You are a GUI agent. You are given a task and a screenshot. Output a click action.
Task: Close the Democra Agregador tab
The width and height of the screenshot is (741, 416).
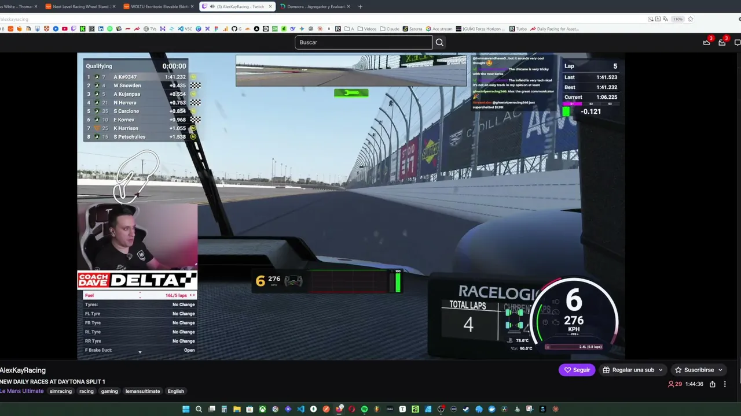(348, 7)
